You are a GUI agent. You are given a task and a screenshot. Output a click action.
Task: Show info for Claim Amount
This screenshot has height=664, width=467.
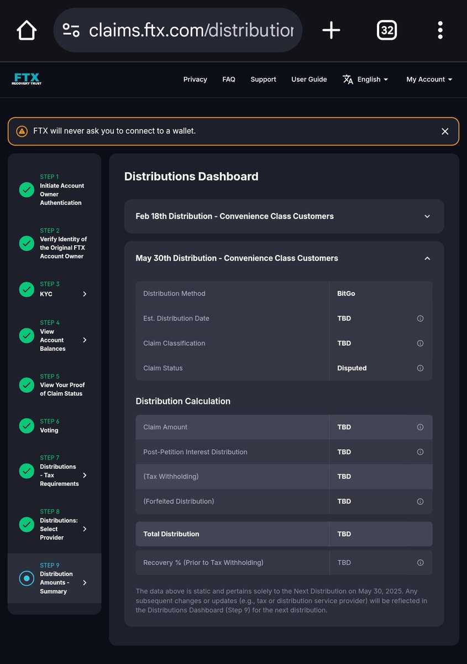[420, 427]
